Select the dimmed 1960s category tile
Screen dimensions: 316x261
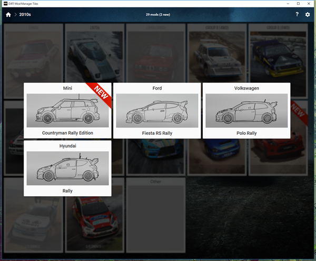(34, 53)
